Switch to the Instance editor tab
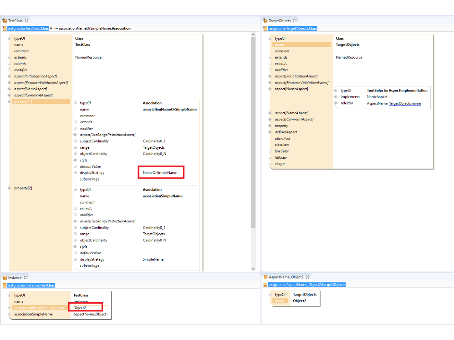Image resolution: width=454 pixels, height=340 pixels. pos(14,277)
